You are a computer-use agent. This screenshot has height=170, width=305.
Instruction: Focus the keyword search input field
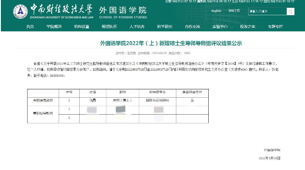pyautogui.click(x=267, y=11)
